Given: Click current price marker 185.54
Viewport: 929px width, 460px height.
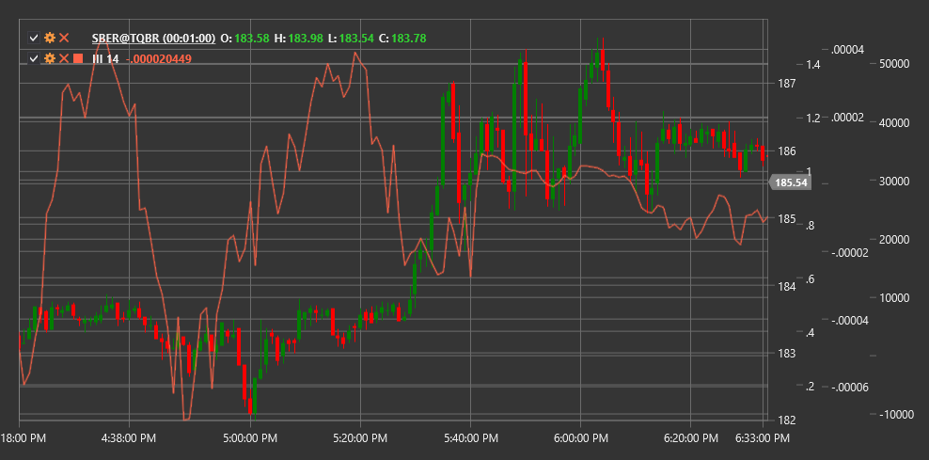Looking at the screenshot, I should click(x=789, y=182).
